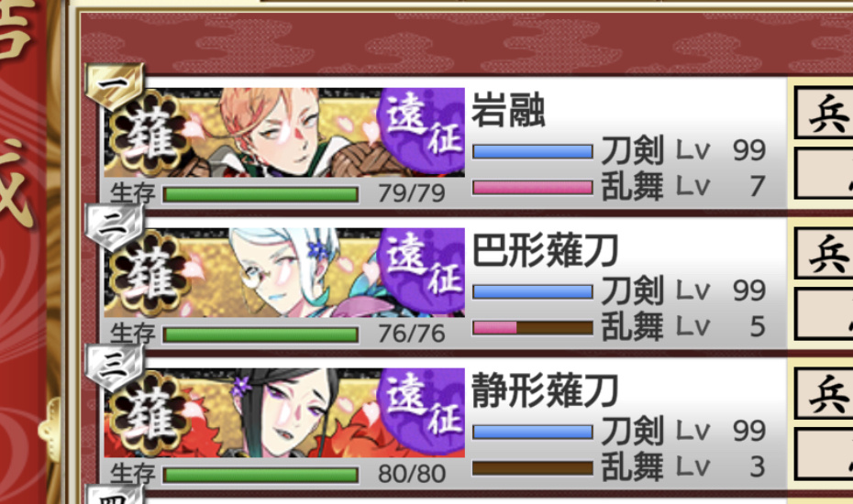Click the gold slot marker 一
The image size is (853, 504).
[115, 86]
